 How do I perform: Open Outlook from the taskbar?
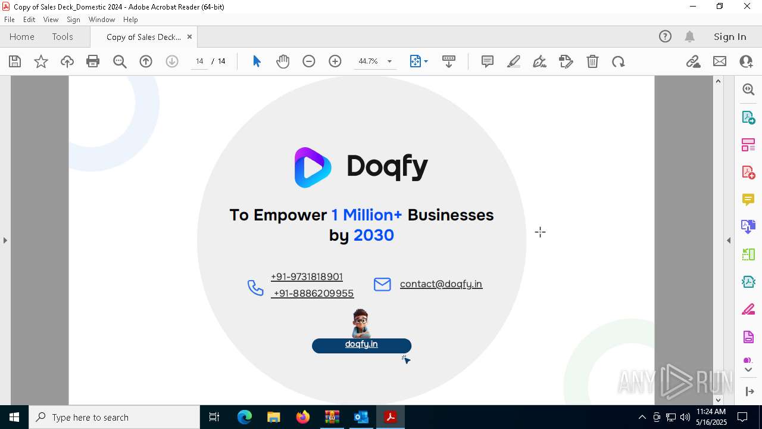361,417
